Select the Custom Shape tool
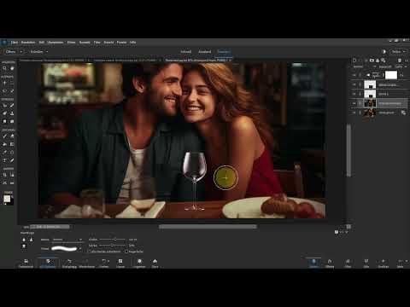 coord(12,153)
